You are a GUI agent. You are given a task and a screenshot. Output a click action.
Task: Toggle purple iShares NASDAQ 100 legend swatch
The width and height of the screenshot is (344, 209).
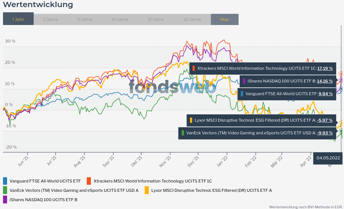click(x=5, y=200)
